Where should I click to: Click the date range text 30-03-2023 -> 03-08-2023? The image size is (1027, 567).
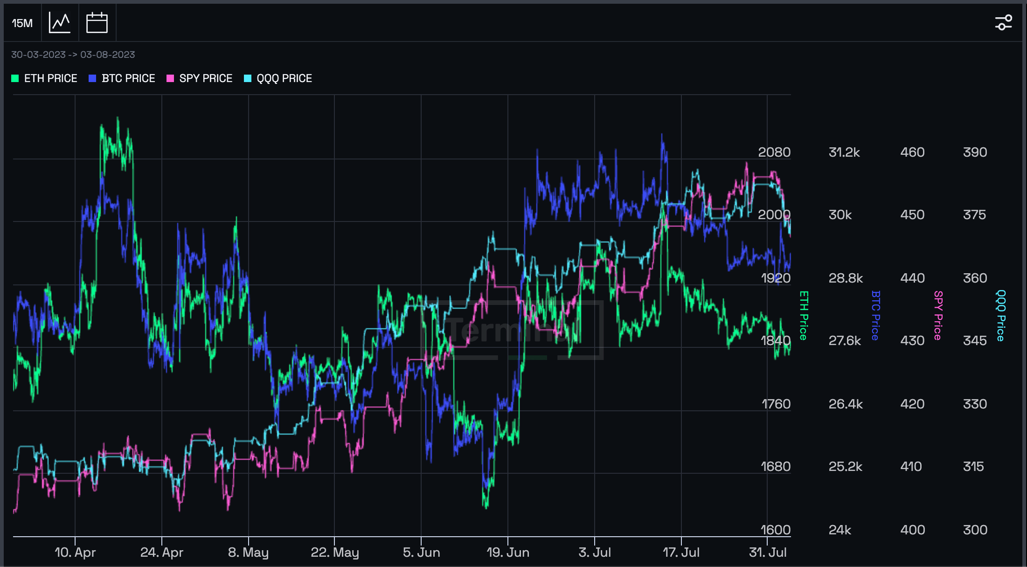(x=73, y=55)
